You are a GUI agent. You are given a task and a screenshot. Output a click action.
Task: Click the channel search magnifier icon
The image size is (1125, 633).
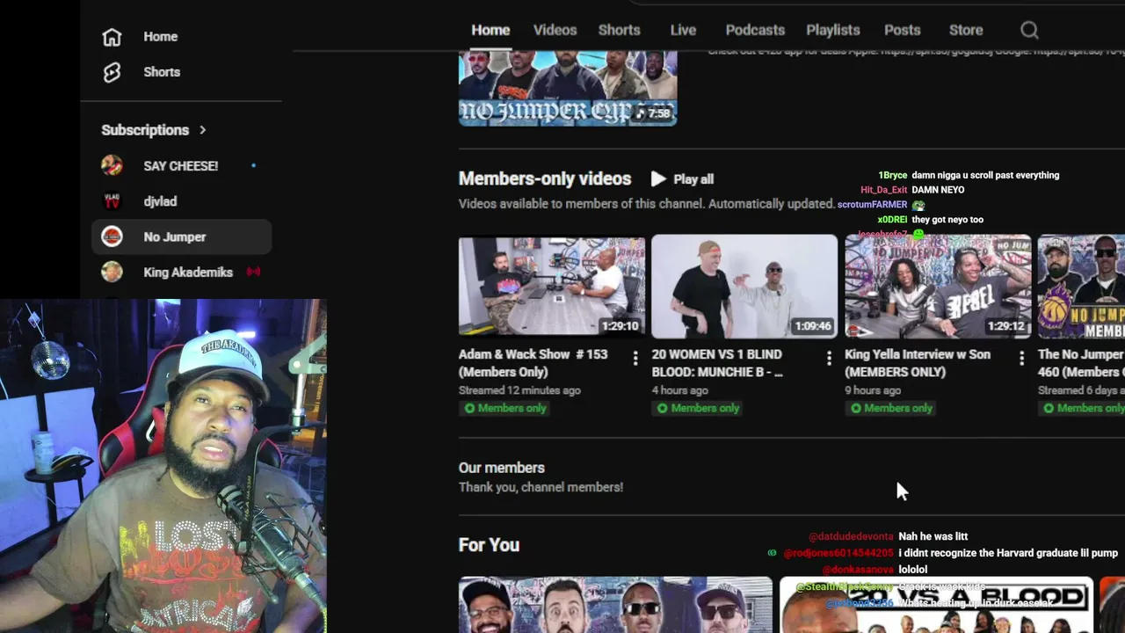1029,30
